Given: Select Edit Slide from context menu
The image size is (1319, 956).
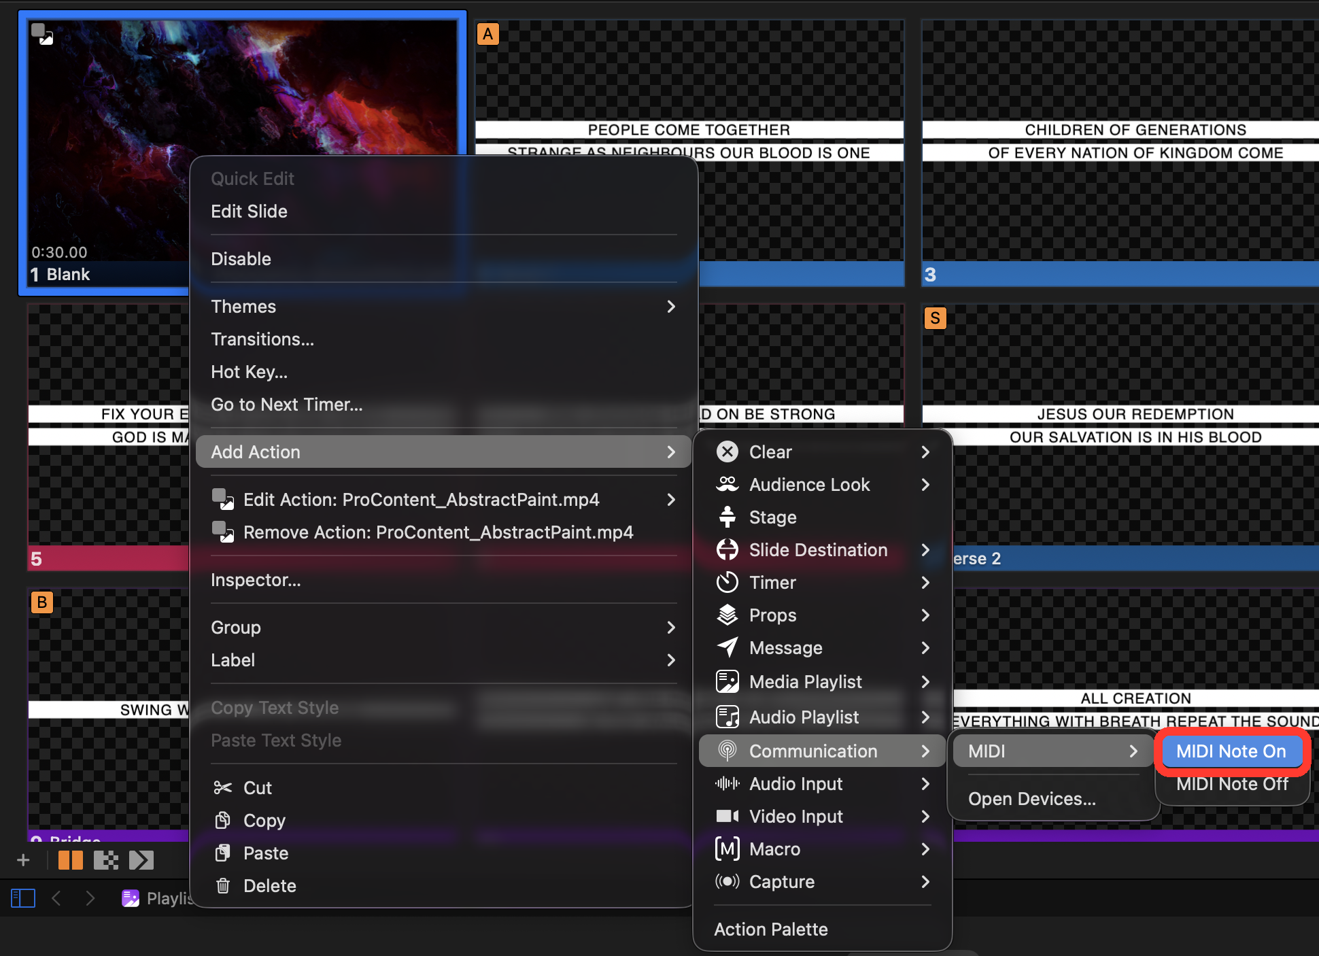Looking at the screenshot, I should pyautogui.click(x=443, y=211).
